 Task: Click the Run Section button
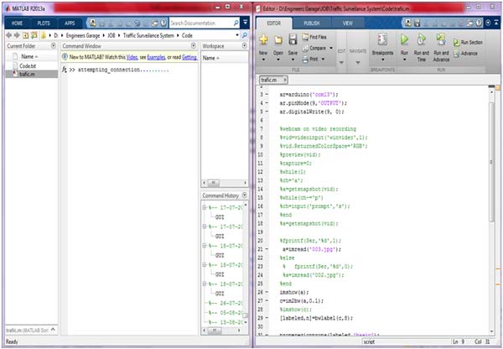pos(468,43)
